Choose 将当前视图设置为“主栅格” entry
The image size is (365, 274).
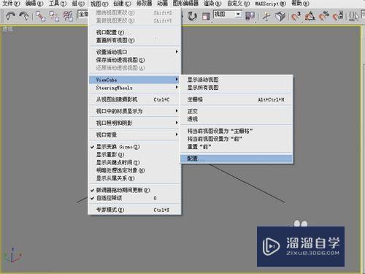[237, 131]
